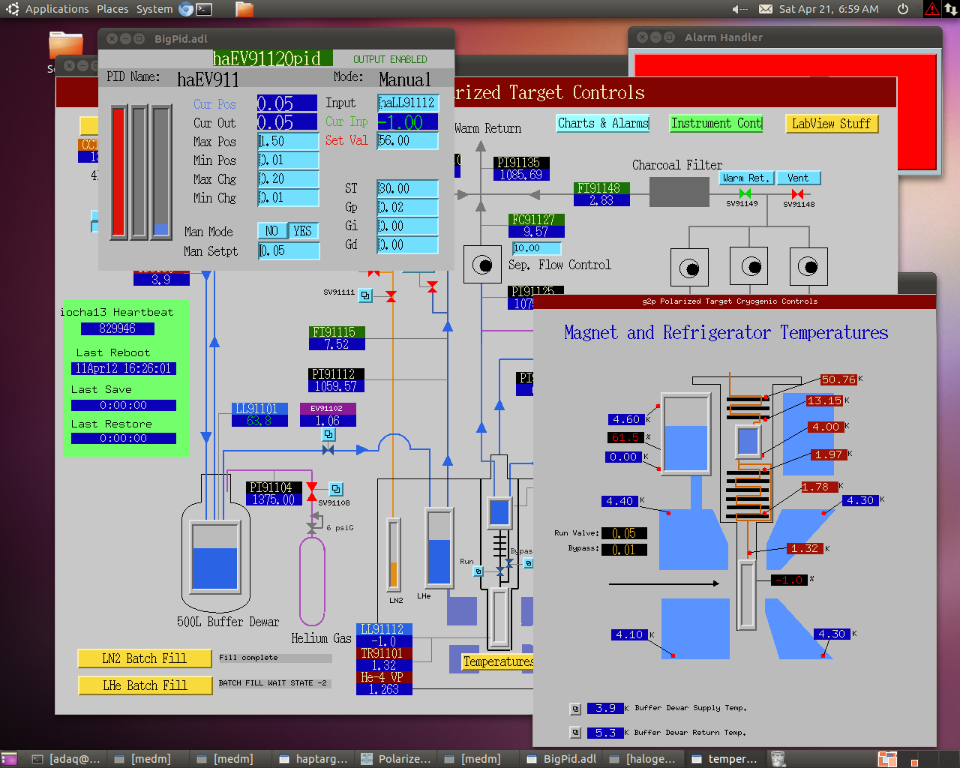Open the network connections indicator
960x768 pixels.
950,9
